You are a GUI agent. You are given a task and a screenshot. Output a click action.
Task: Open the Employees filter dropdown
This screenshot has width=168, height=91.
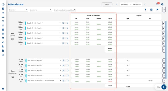pos(65,10)
